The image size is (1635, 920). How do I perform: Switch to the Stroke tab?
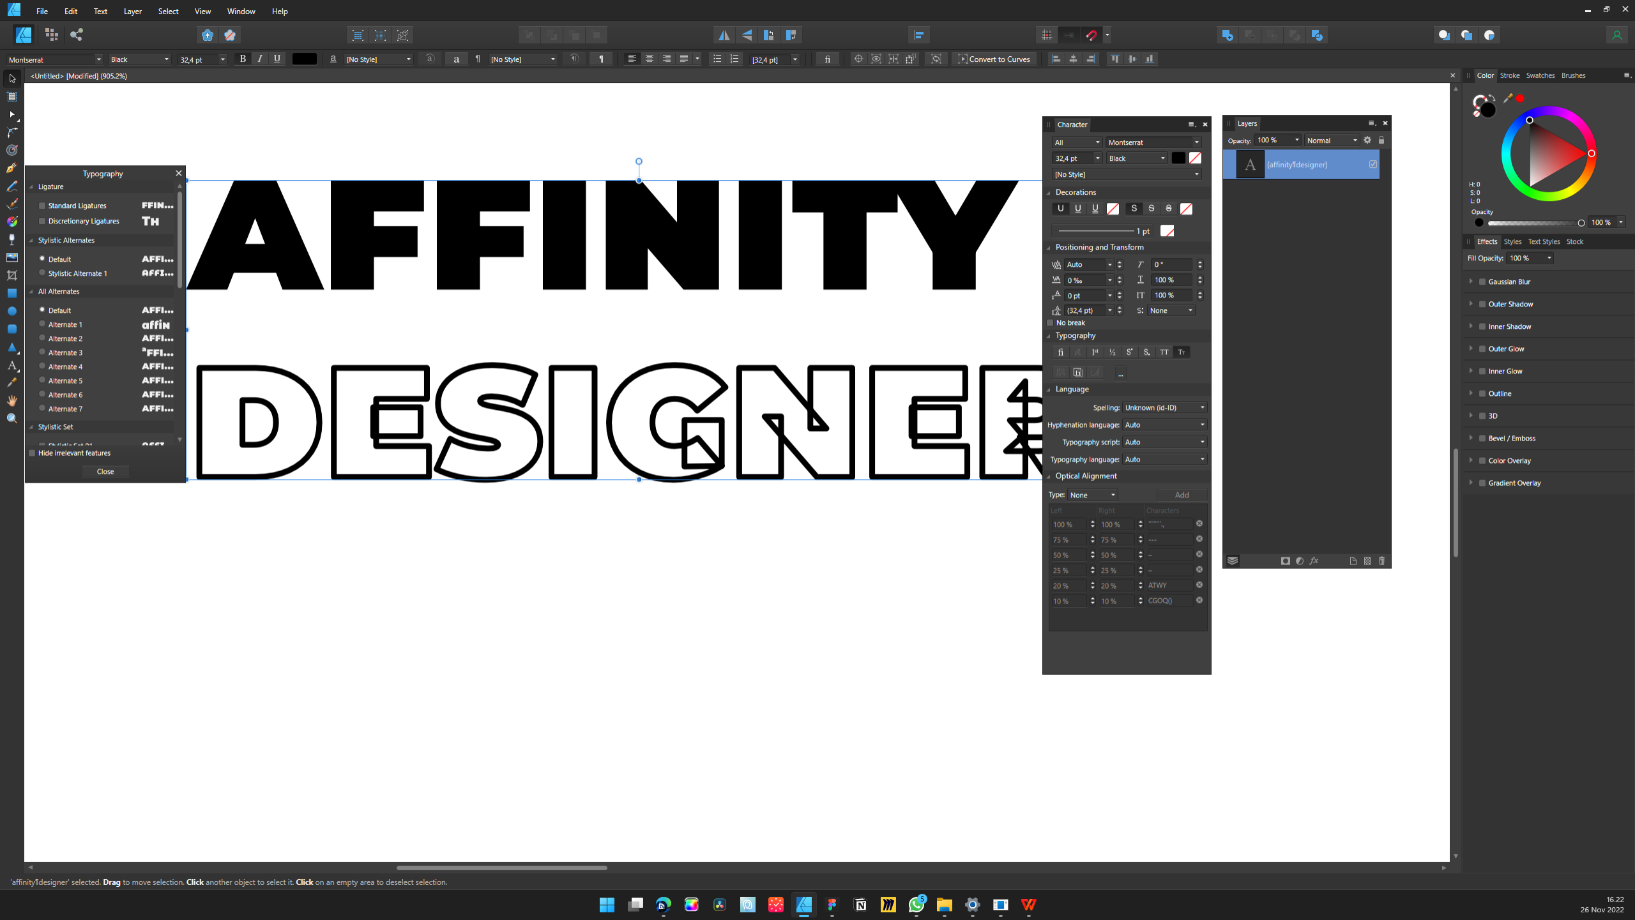1510,75
